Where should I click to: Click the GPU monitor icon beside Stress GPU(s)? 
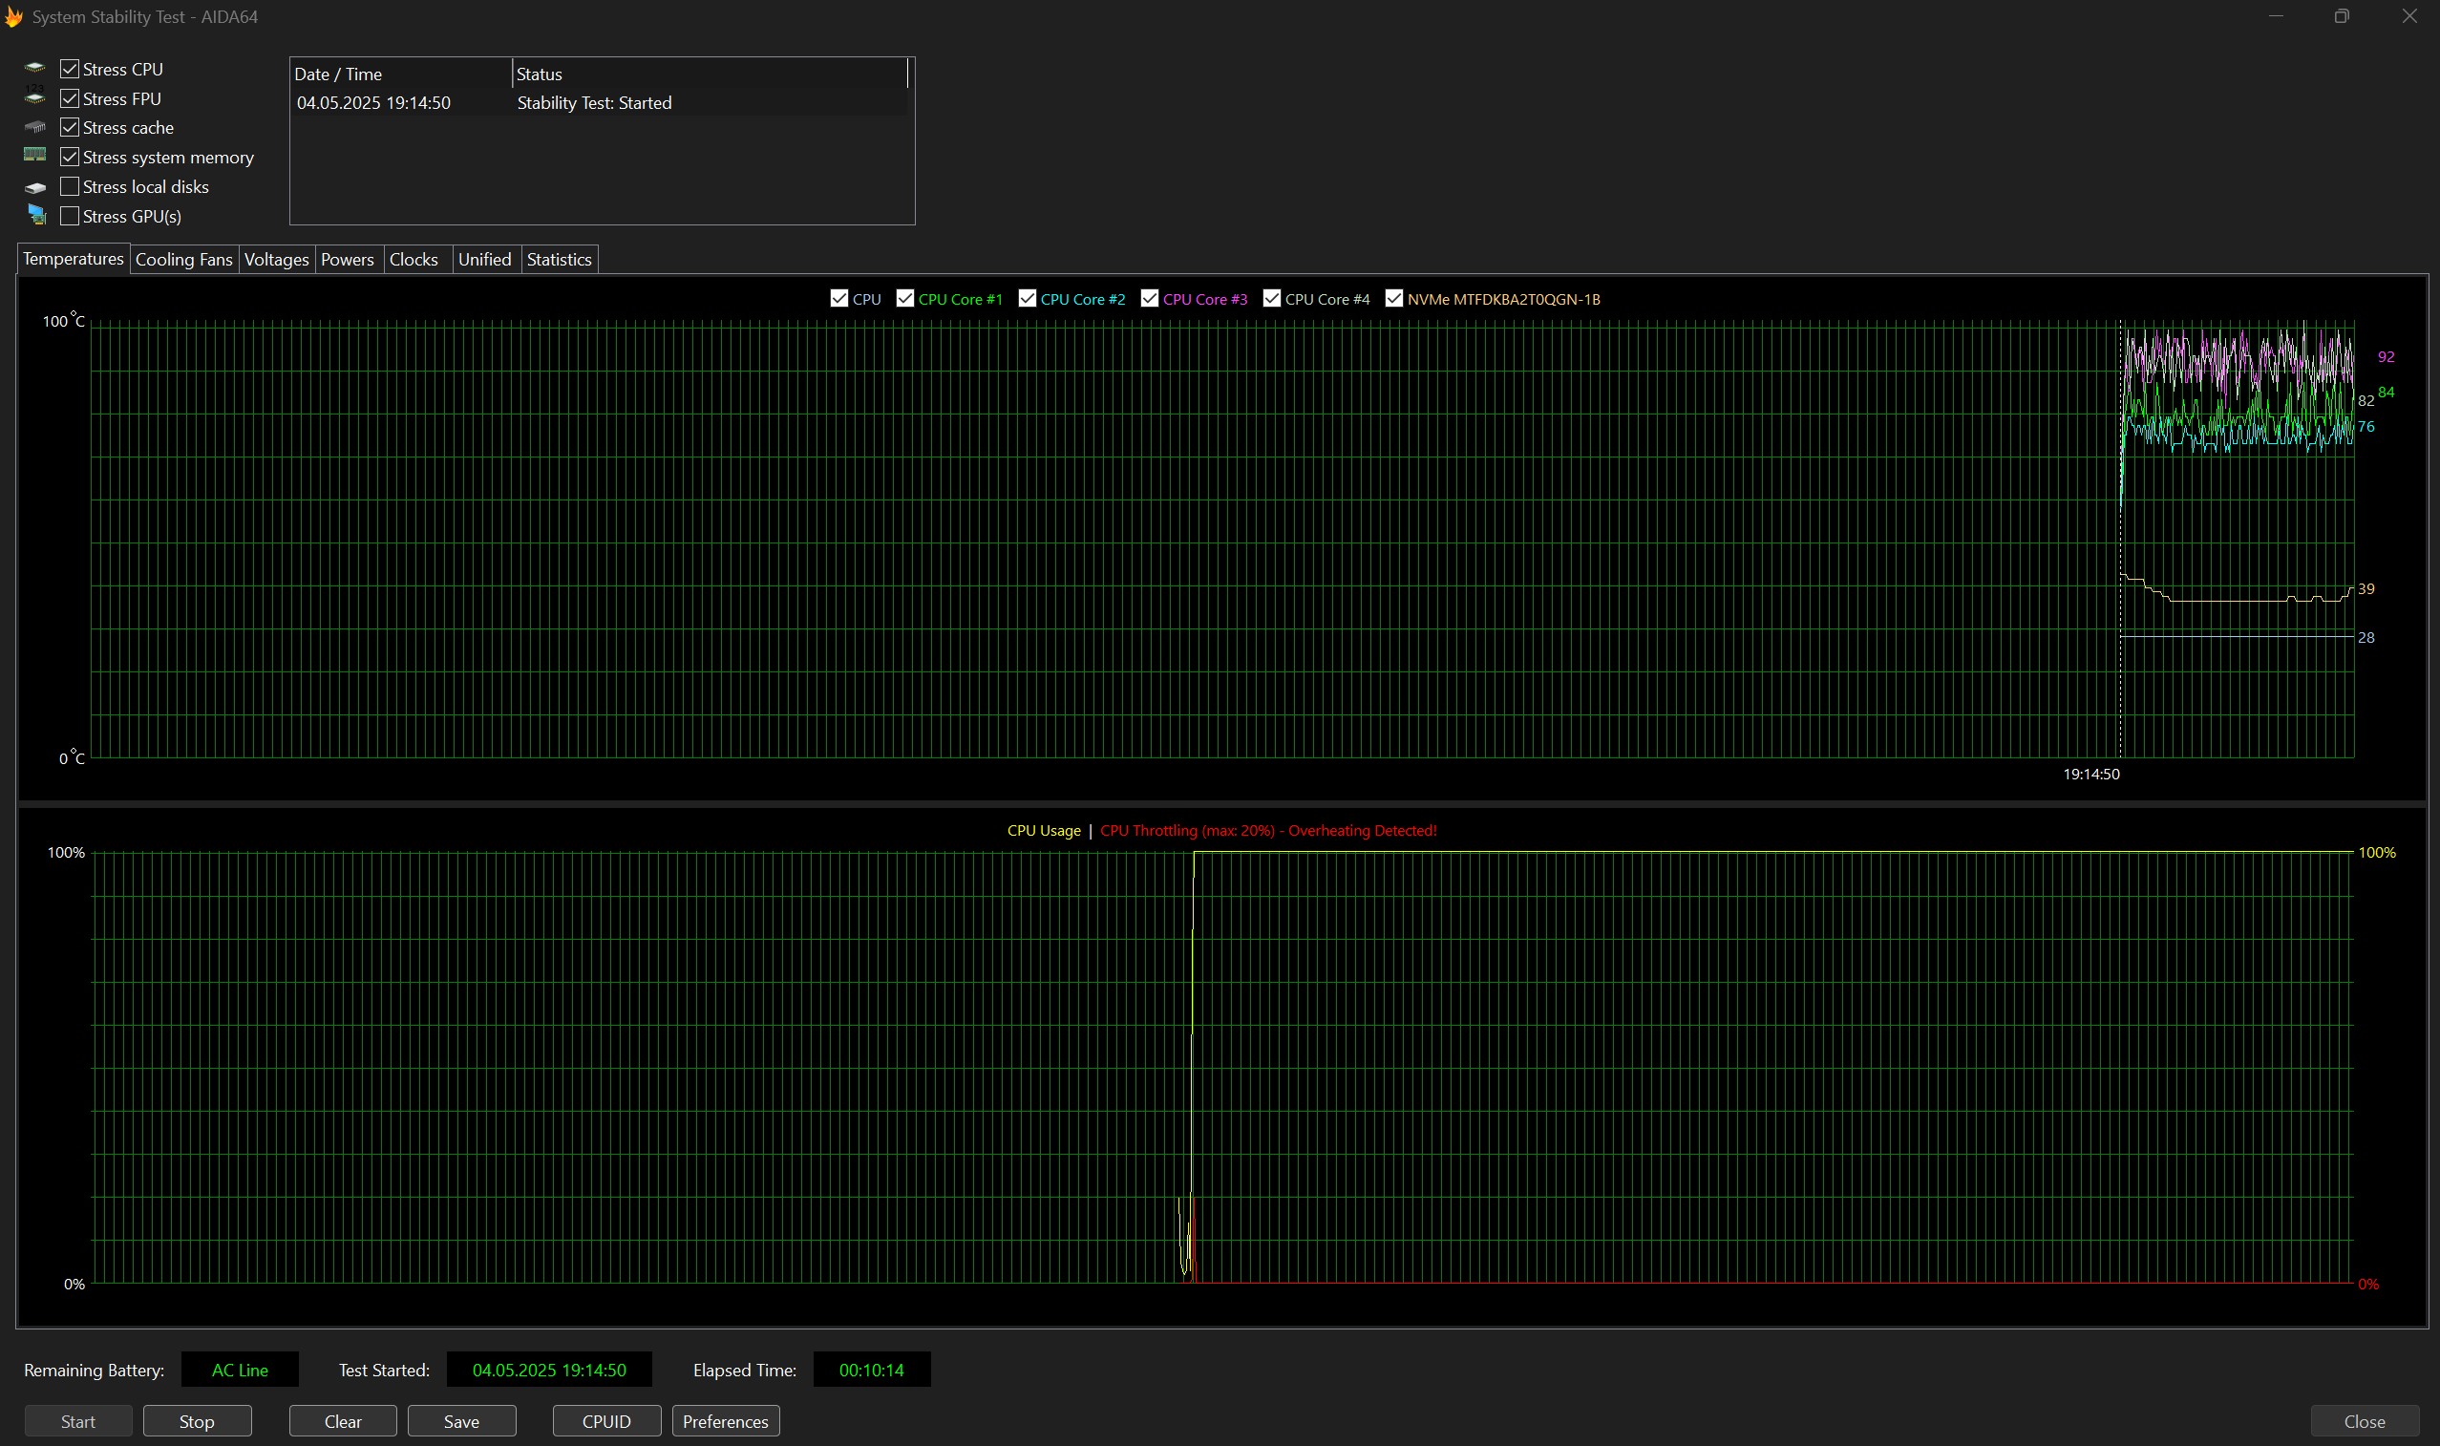37,215
